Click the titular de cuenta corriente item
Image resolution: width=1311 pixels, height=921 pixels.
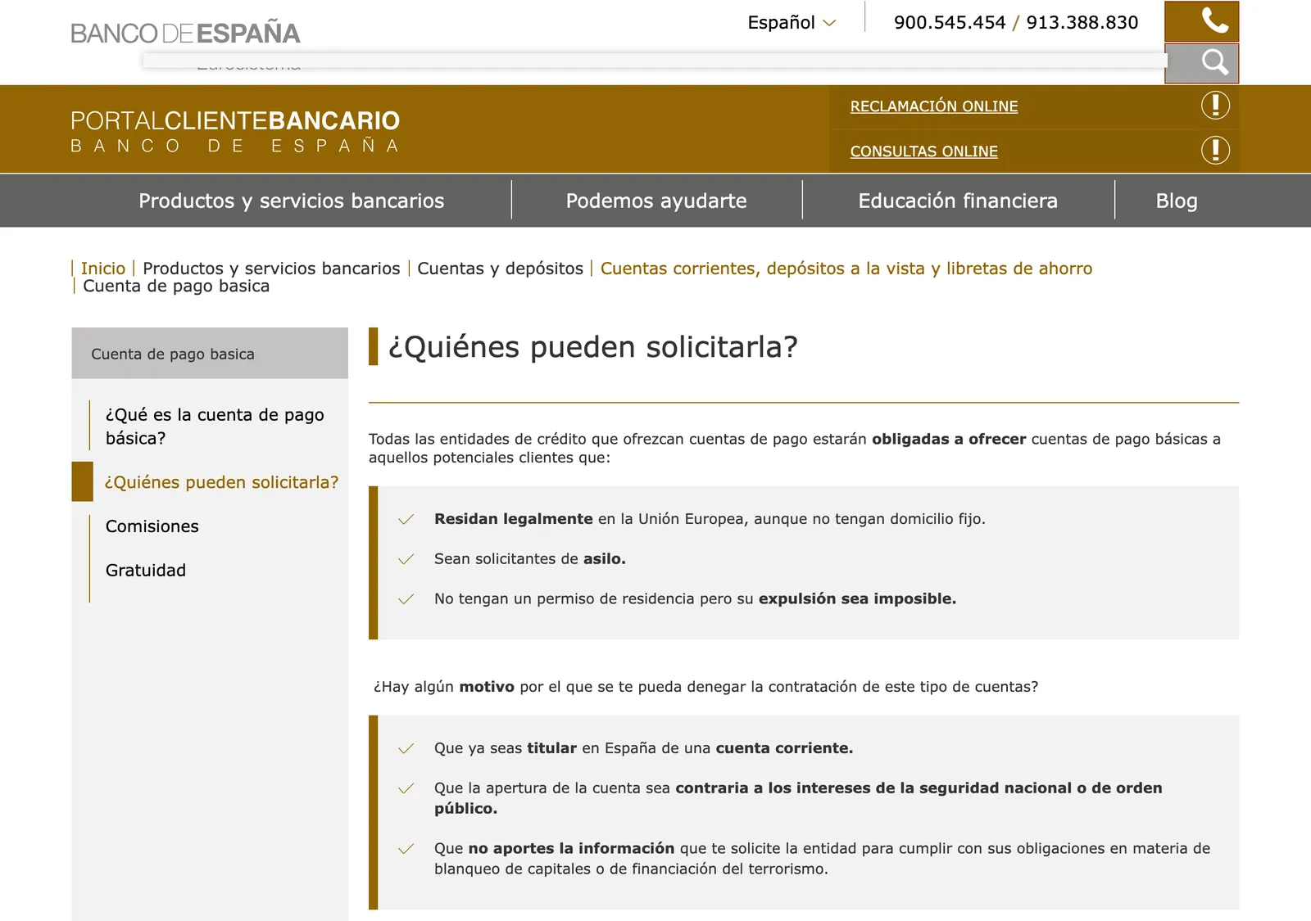[x=643, y=748]
